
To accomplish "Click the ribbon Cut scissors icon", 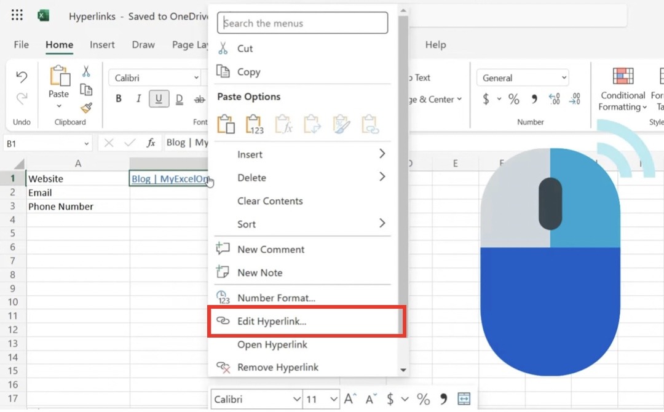I will 86,71.
